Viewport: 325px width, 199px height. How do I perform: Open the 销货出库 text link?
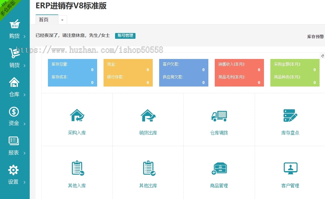148,133
